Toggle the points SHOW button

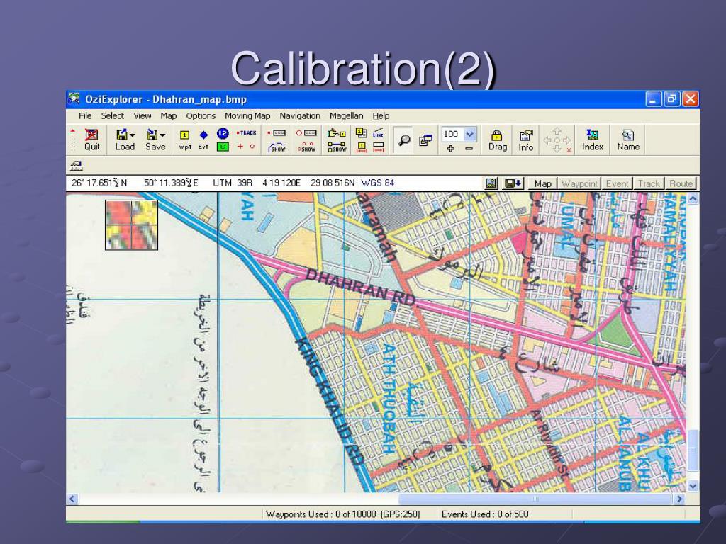[306, 147]
